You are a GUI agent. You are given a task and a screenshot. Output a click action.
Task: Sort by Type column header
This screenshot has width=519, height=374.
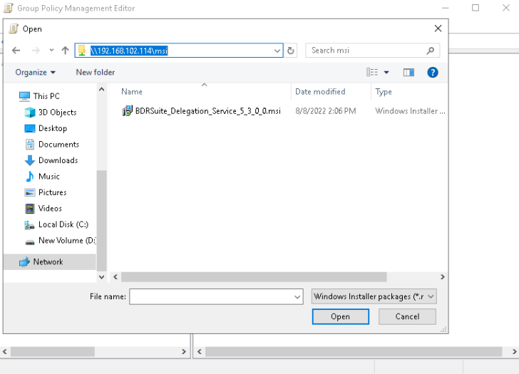coord(384,92)
